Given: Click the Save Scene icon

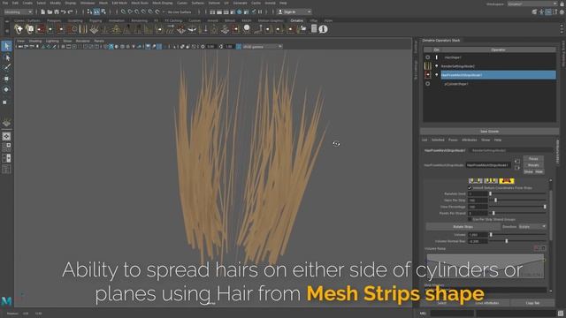Looking at the screenshot, I should (57, 11).
